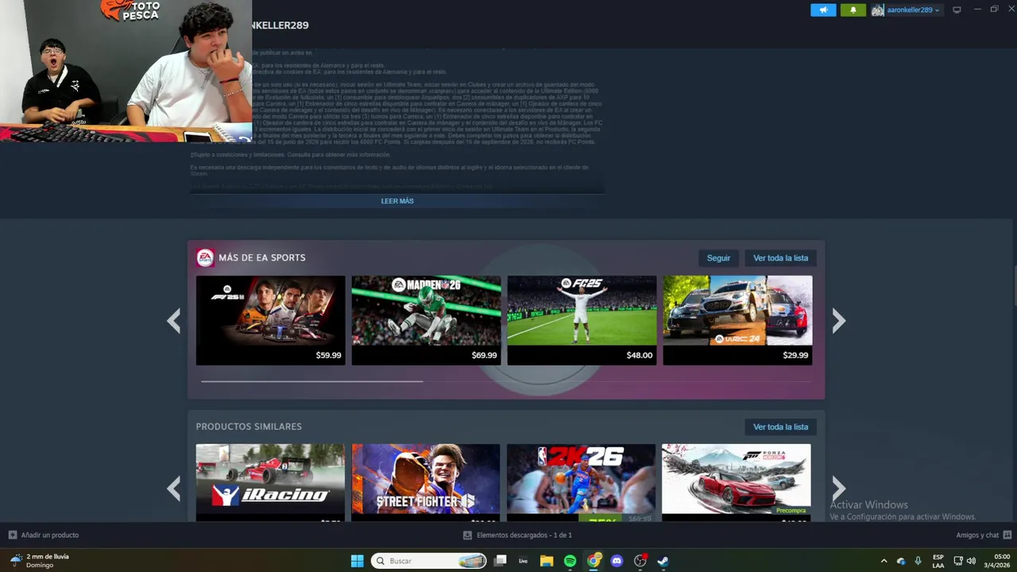Open Task View in taskbar
1017x572 pixels.
500,561
